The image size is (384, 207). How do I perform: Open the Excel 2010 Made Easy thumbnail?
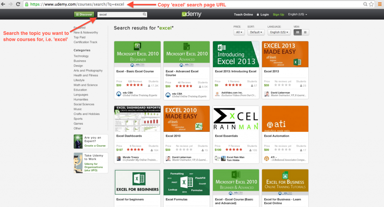click(x=187, y=119)
